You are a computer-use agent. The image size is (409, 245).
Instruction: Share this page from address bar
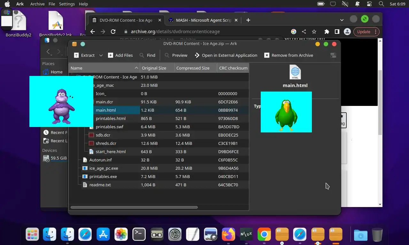coord(304,32)
